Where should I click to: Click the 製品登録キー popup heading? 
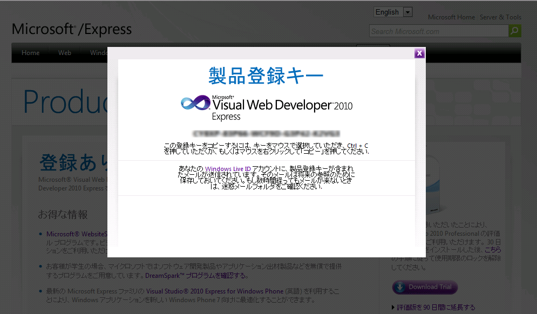(x=266, y=76)
